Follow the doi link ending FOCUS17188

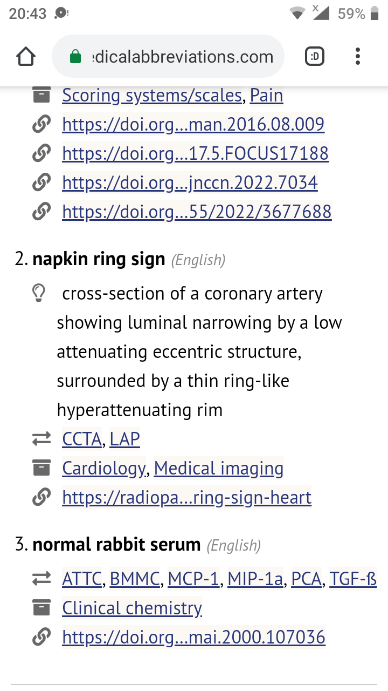(x=195, y=154)
